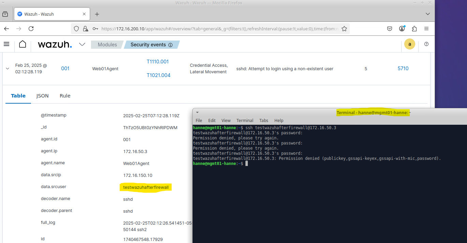Click the Save to Pocket icon

(x=390, y=29)
